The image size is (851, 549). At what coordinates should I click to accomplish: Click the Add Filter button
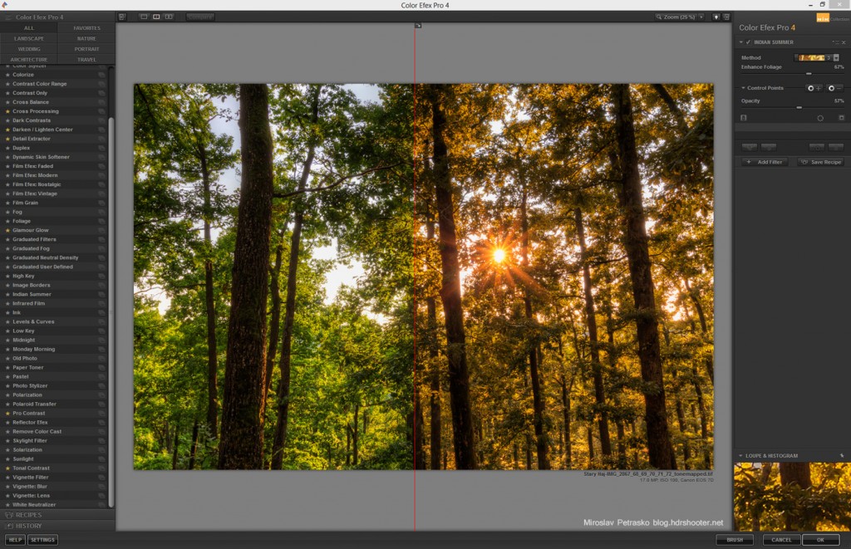tap(765, 162)
